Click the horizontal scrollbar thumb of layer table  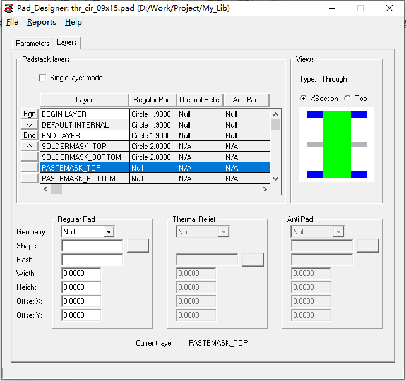pyautogui.click(x=56, y=189)
